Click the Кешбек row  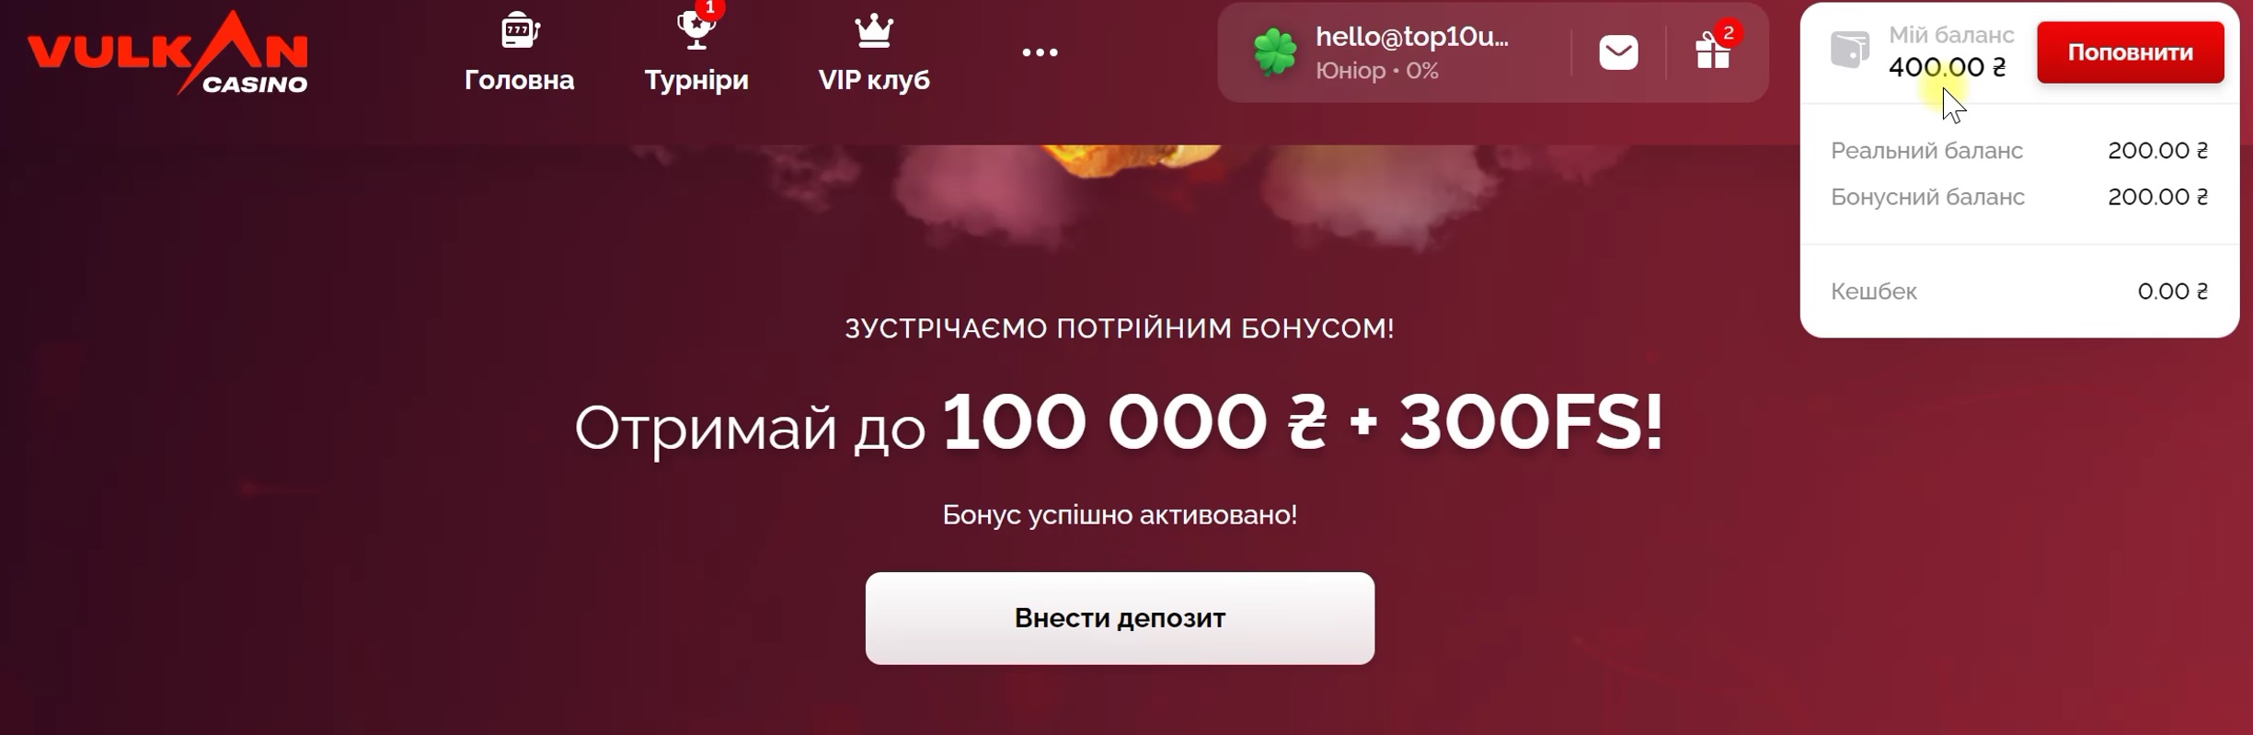2018,292
